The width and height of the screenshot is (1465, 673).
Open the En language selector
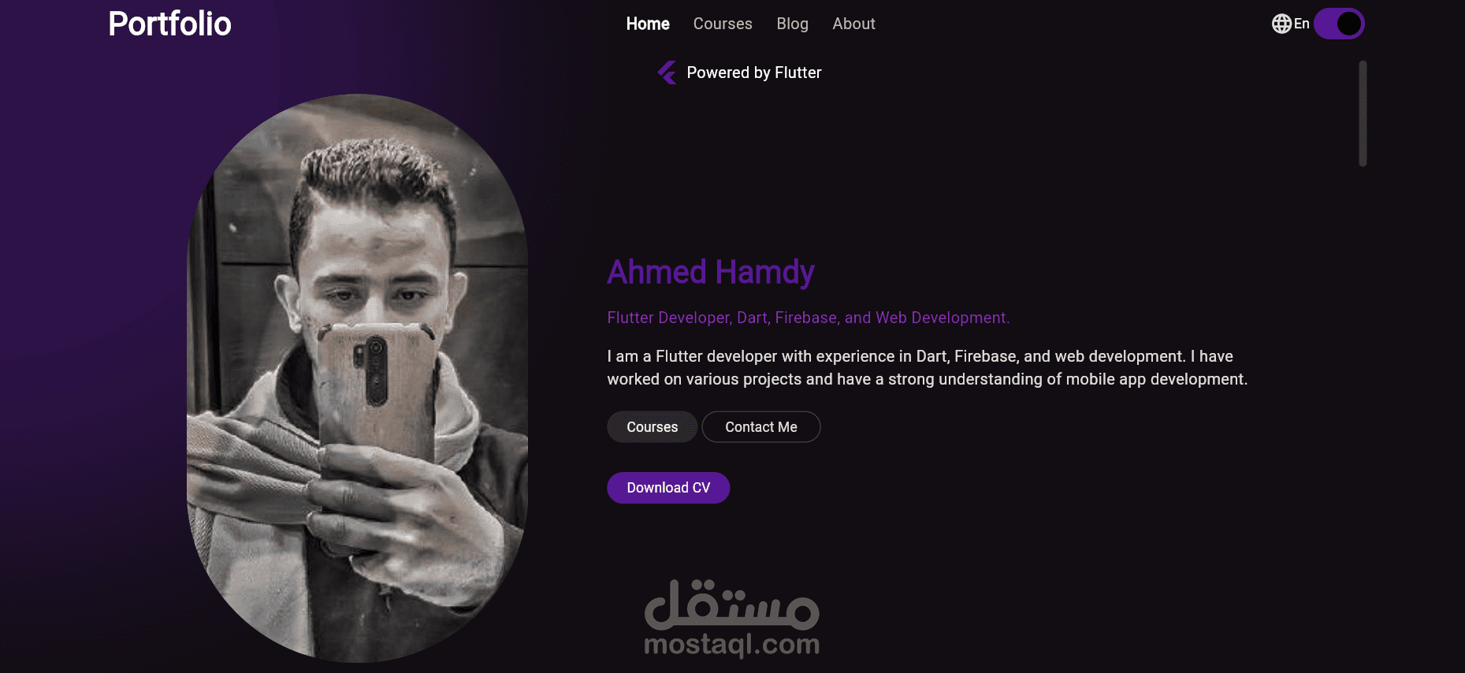click(x=1301, y=24)
